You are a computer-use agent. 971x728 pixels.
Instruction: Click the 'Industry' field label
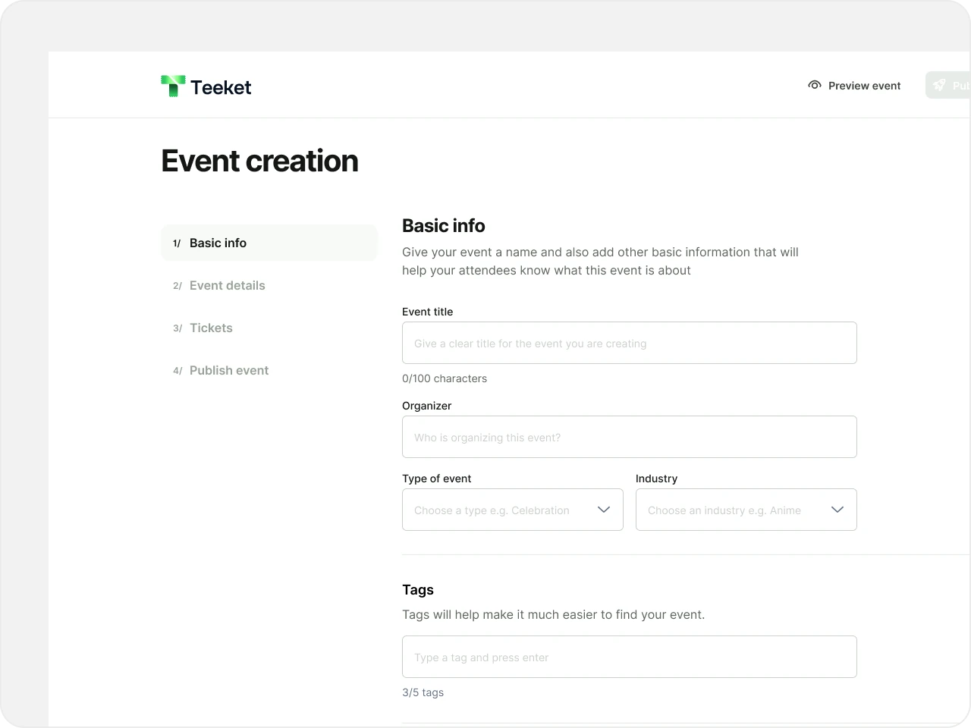tap(657, 479)
